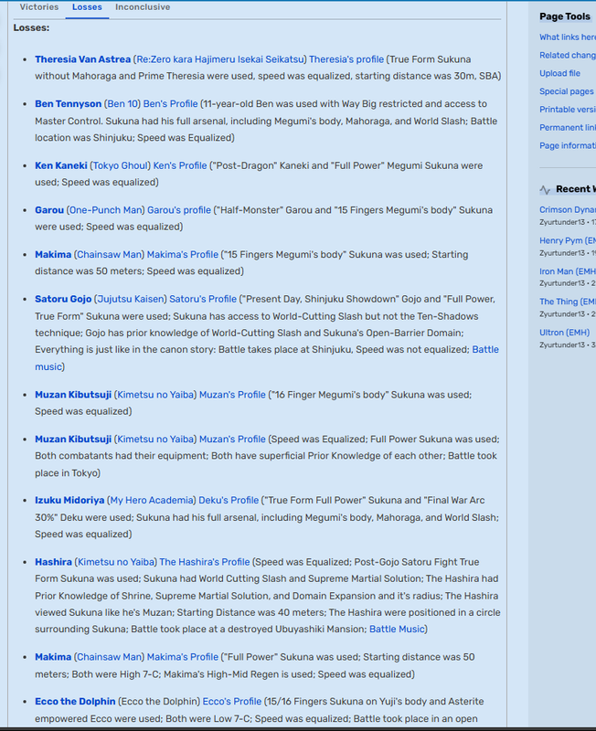596x731 pixels.
Task: Select the Losses tab
Action: click(87, 7)
